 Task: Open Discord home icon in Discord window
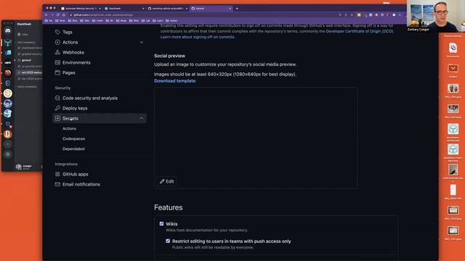click(8, 30)
